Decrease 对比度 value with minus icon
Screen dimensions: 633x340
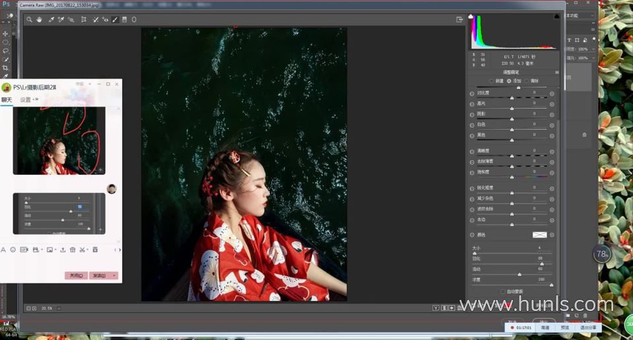[472, 94]
